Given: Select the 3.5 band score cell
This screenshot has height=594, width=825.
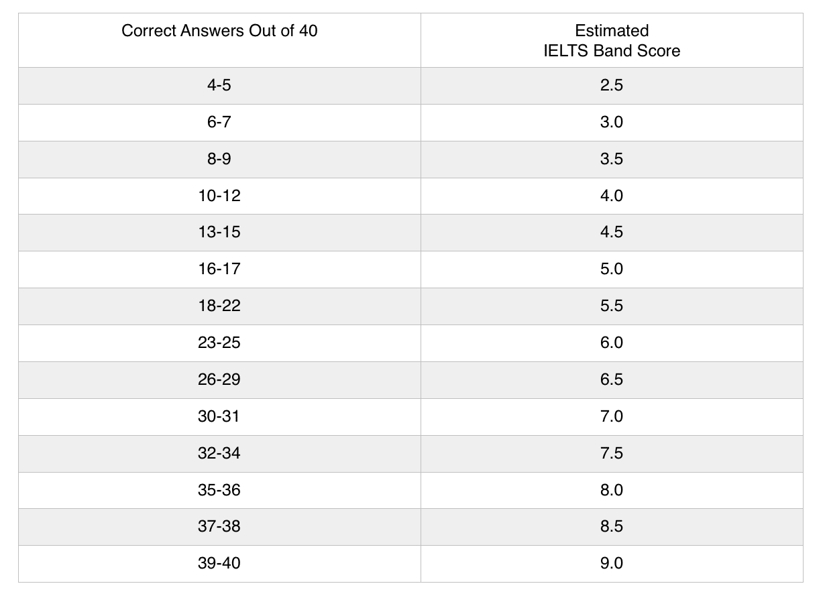Looking at the screenshot, I should [612, 159].
